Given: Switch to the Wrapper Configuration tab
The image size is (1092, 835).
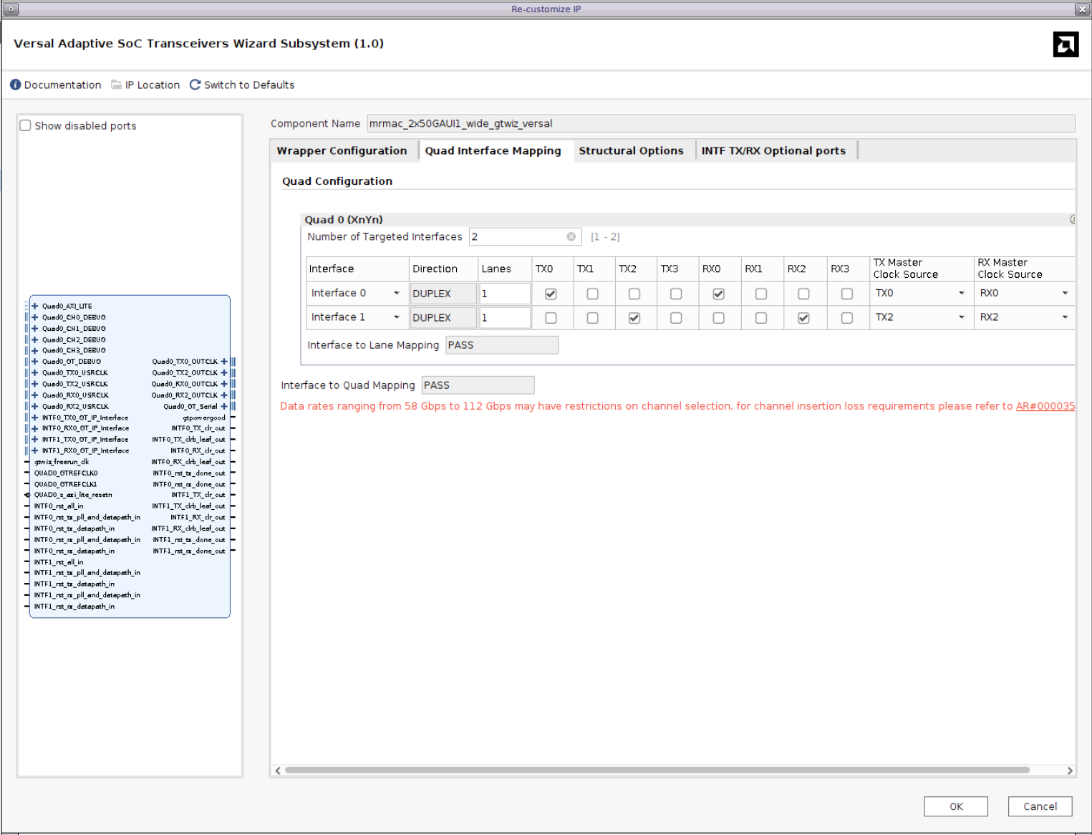Looking at the screenshot, I should (342, 150).
